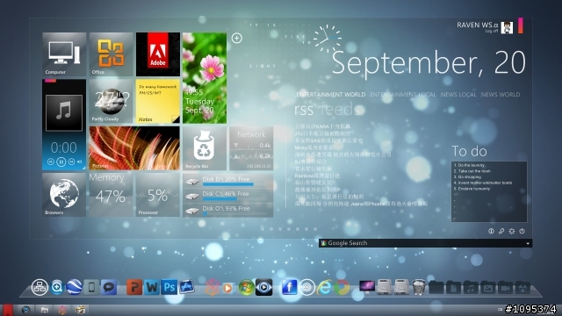Select the ENTERTAINMENT LOCAL feed tab
This screenshot has height=316, width=562.
(x=403, y=95)
